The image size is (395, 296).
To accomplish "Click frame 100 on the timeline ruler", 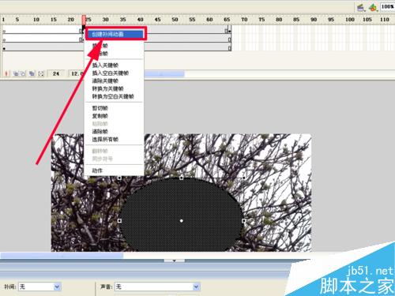I will 350,20.
